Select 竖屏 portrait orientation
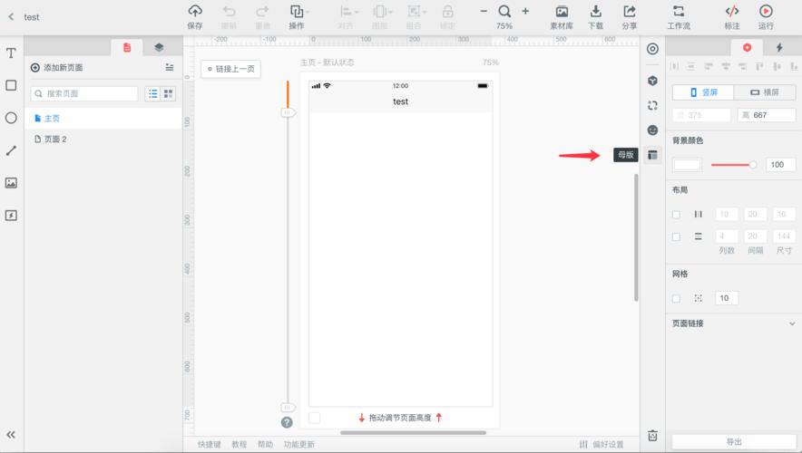This screenshot has width=802, height=453. [x=703, y=92]
